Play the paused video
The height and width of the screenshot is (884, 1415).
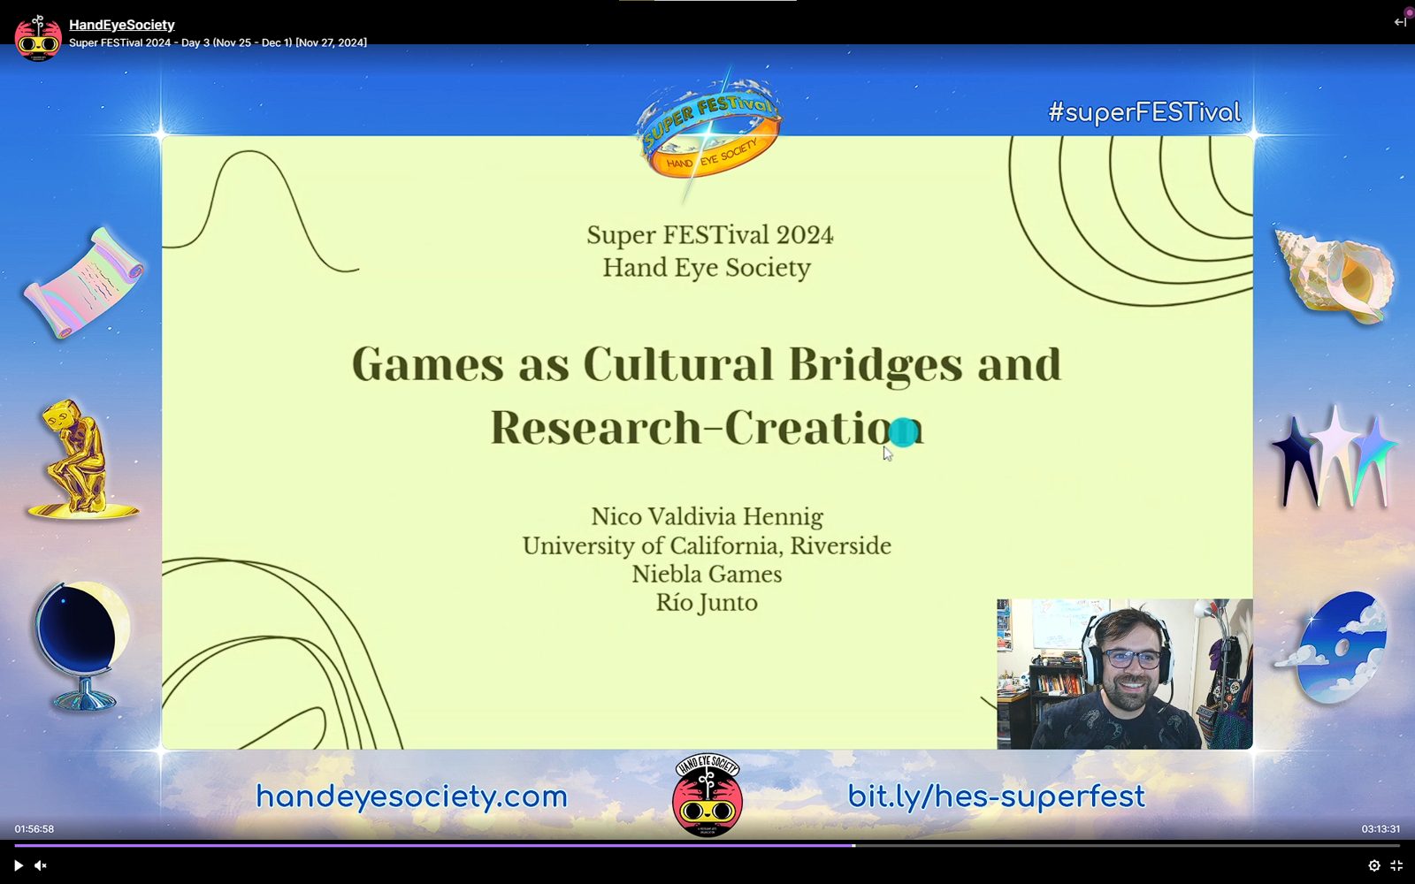pos(18,865)
